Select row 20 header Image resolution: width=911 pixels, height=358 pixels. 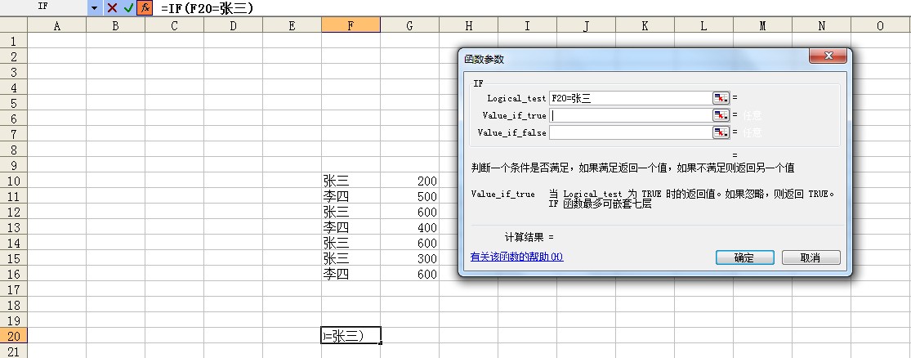pos(13,335)
